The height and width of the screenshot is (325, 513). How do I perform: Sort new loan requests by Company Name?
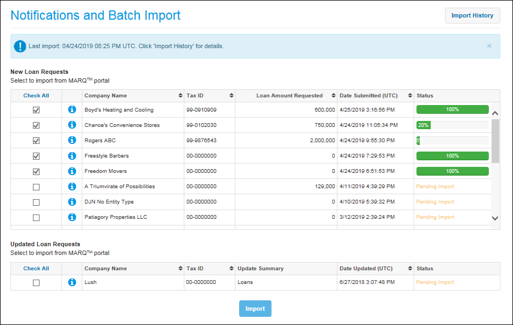coord(181,95)
